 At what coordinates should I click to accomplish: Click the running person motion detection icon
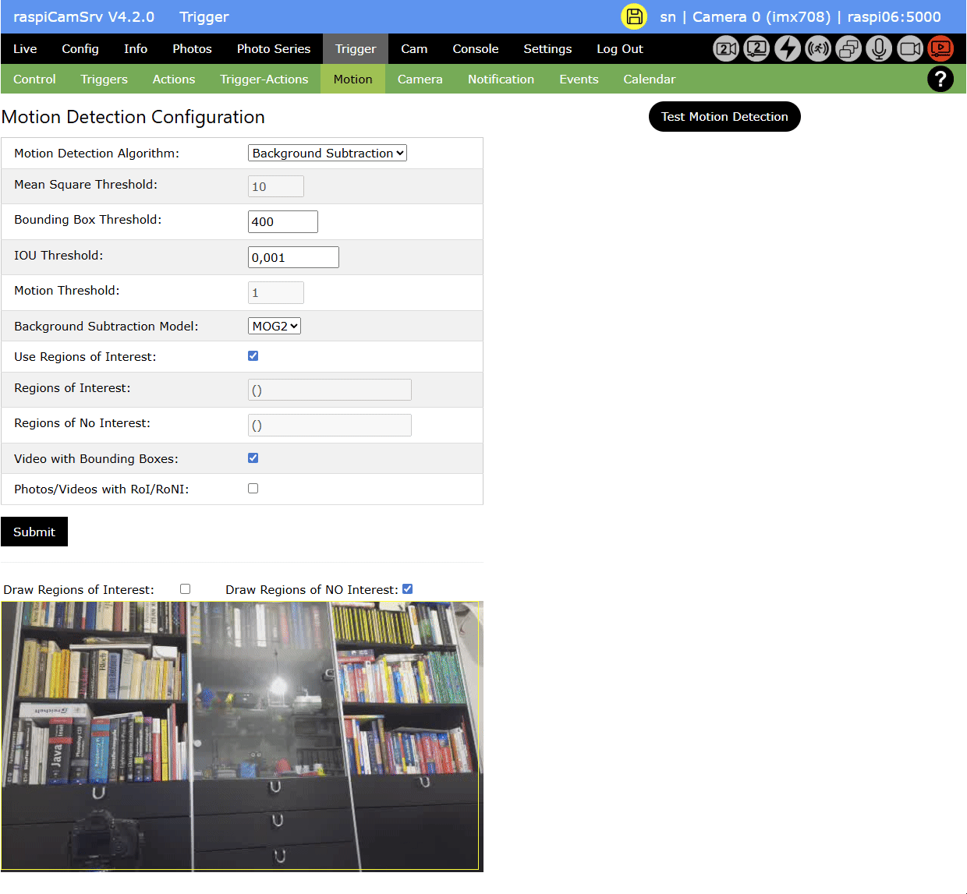point(818,49)
